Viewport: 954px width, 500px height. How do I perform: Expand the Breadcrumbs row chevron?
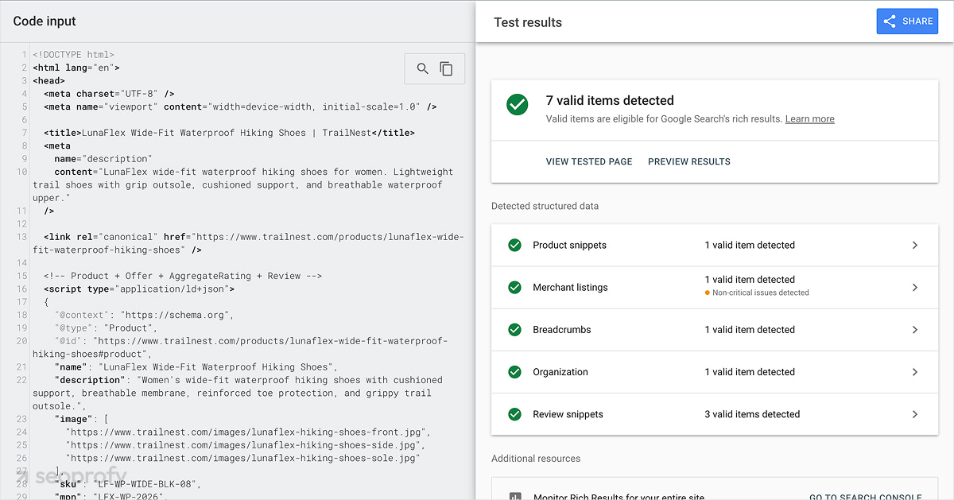pos(915,329)
